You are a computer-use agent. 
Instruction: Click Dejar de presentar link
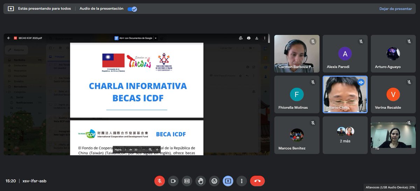point(395,9)
